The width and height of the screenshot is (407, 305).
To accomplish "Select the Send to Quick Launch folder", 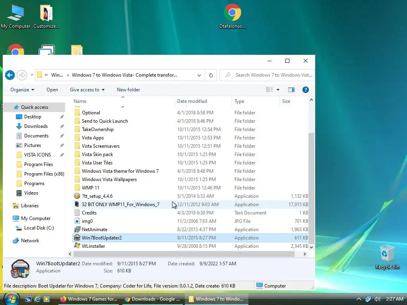I will pyautogui.click(x=105, y=121).
